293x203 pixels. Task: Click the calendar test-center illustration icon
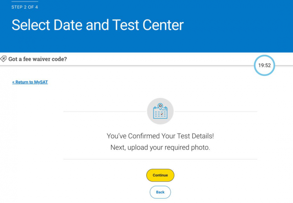point(160,111)
